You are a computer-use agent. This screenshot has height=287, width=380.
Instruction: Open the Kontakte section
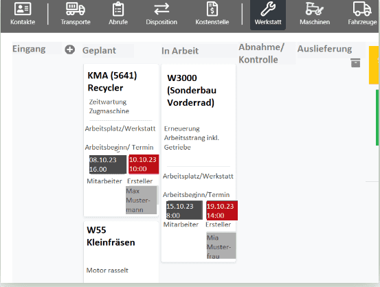click(23, 14)
